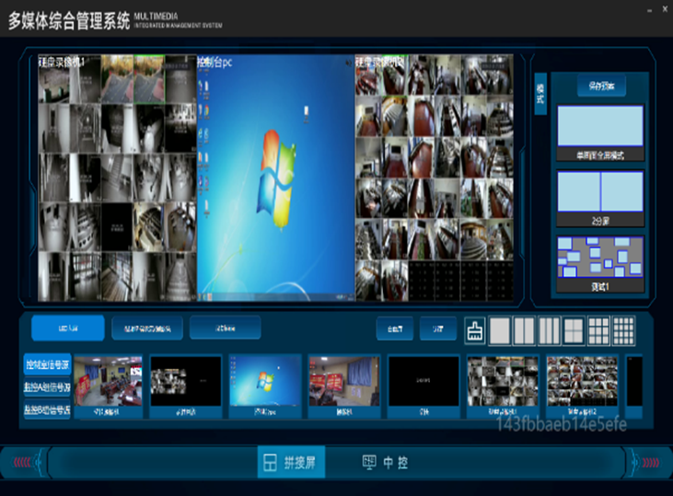This screenshot has height=496, width=673.
Task: Click the broom clear-layout icon
Action: click(475, 329)
